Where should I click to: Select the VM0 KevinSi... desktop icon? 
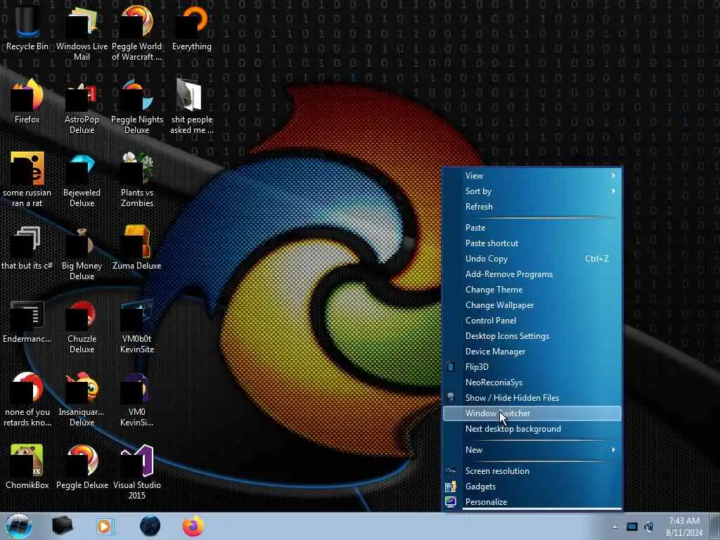tap(137, 399)
